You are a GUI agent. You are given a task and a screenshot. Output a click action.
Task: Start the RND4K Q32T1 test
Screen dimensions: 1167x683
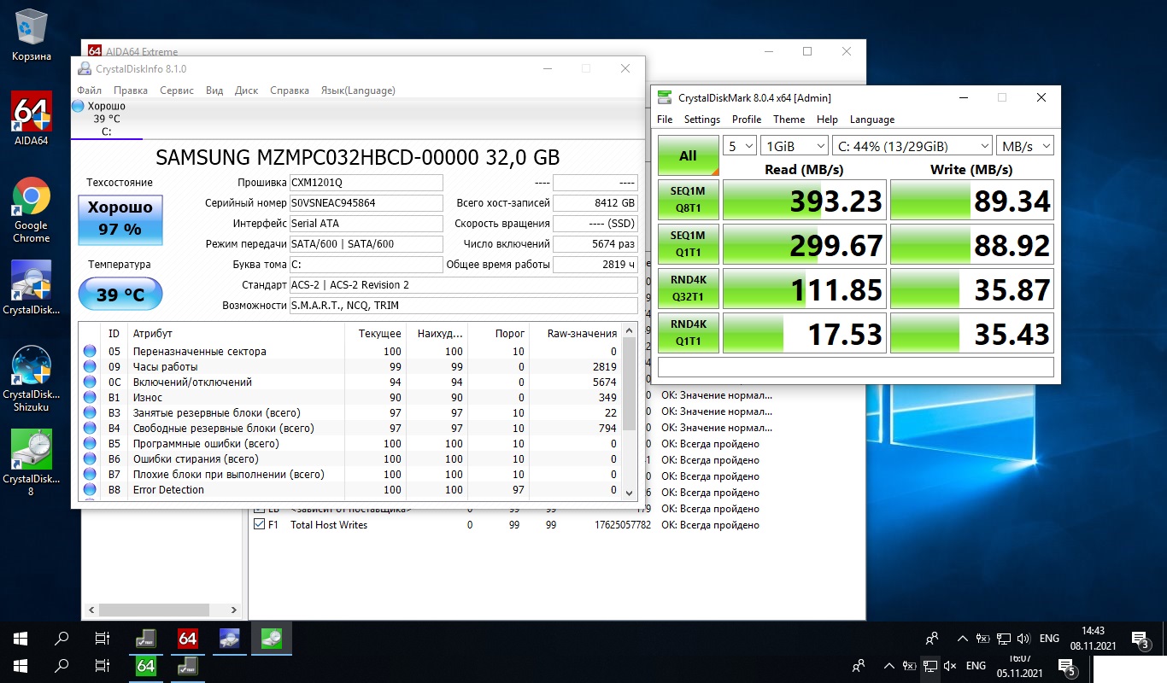coord(689,289)
